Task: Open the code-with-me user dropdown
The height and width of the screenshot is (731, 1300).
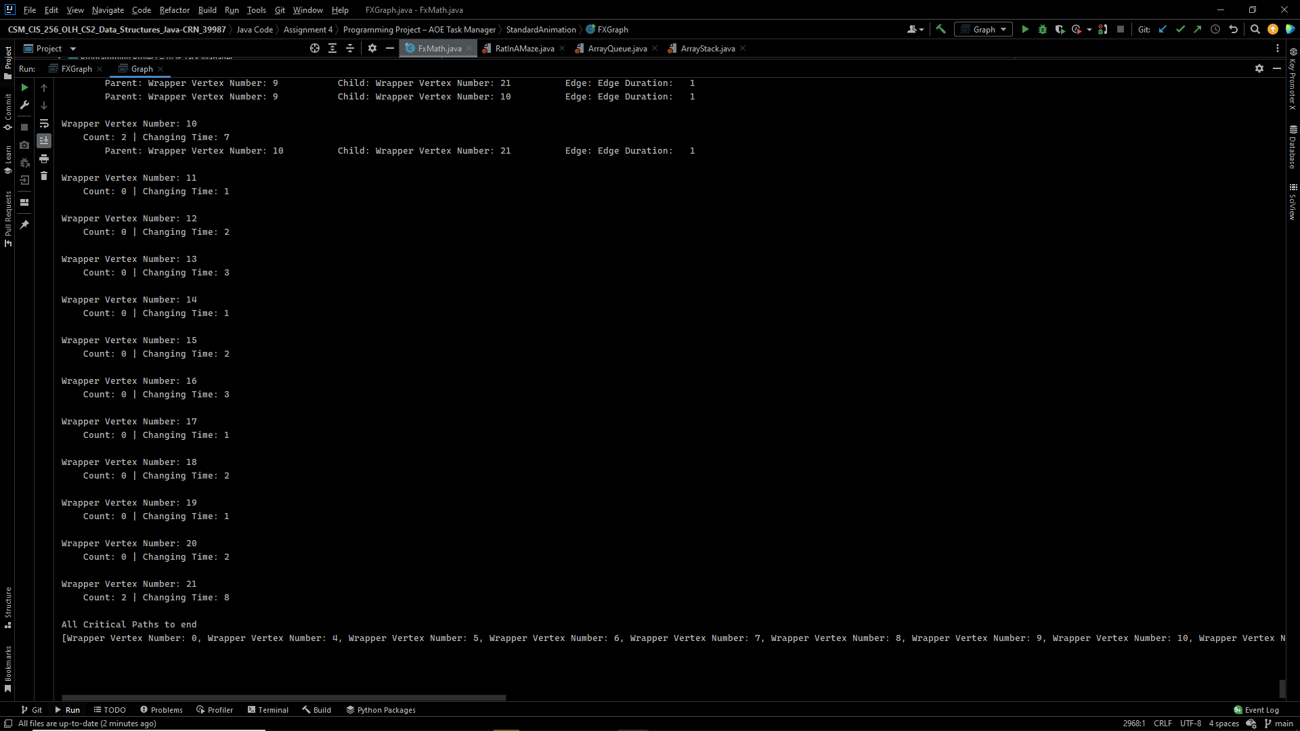Action: pos(915,29)
